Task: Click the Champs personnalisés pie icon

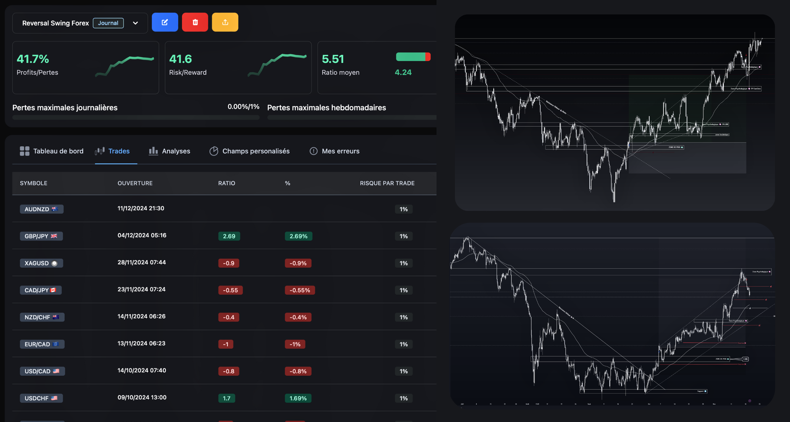Action: tap(214, 151)
